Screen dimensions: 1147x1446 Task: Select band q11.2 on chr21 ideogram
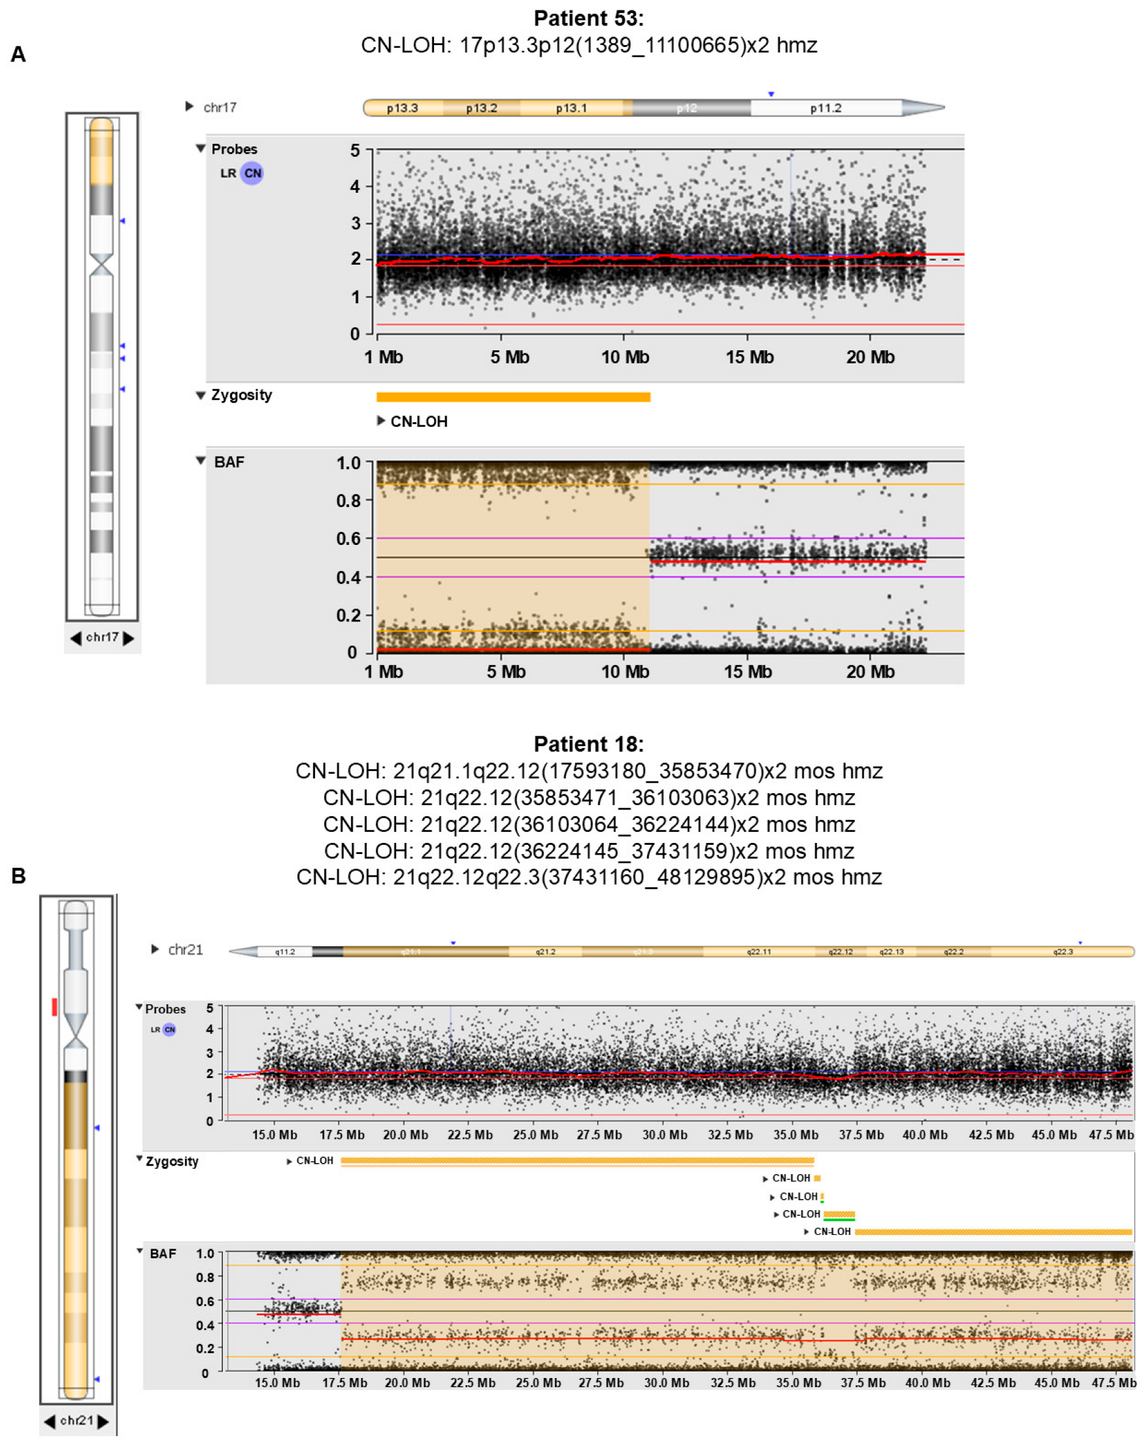(x=284, y=952)
